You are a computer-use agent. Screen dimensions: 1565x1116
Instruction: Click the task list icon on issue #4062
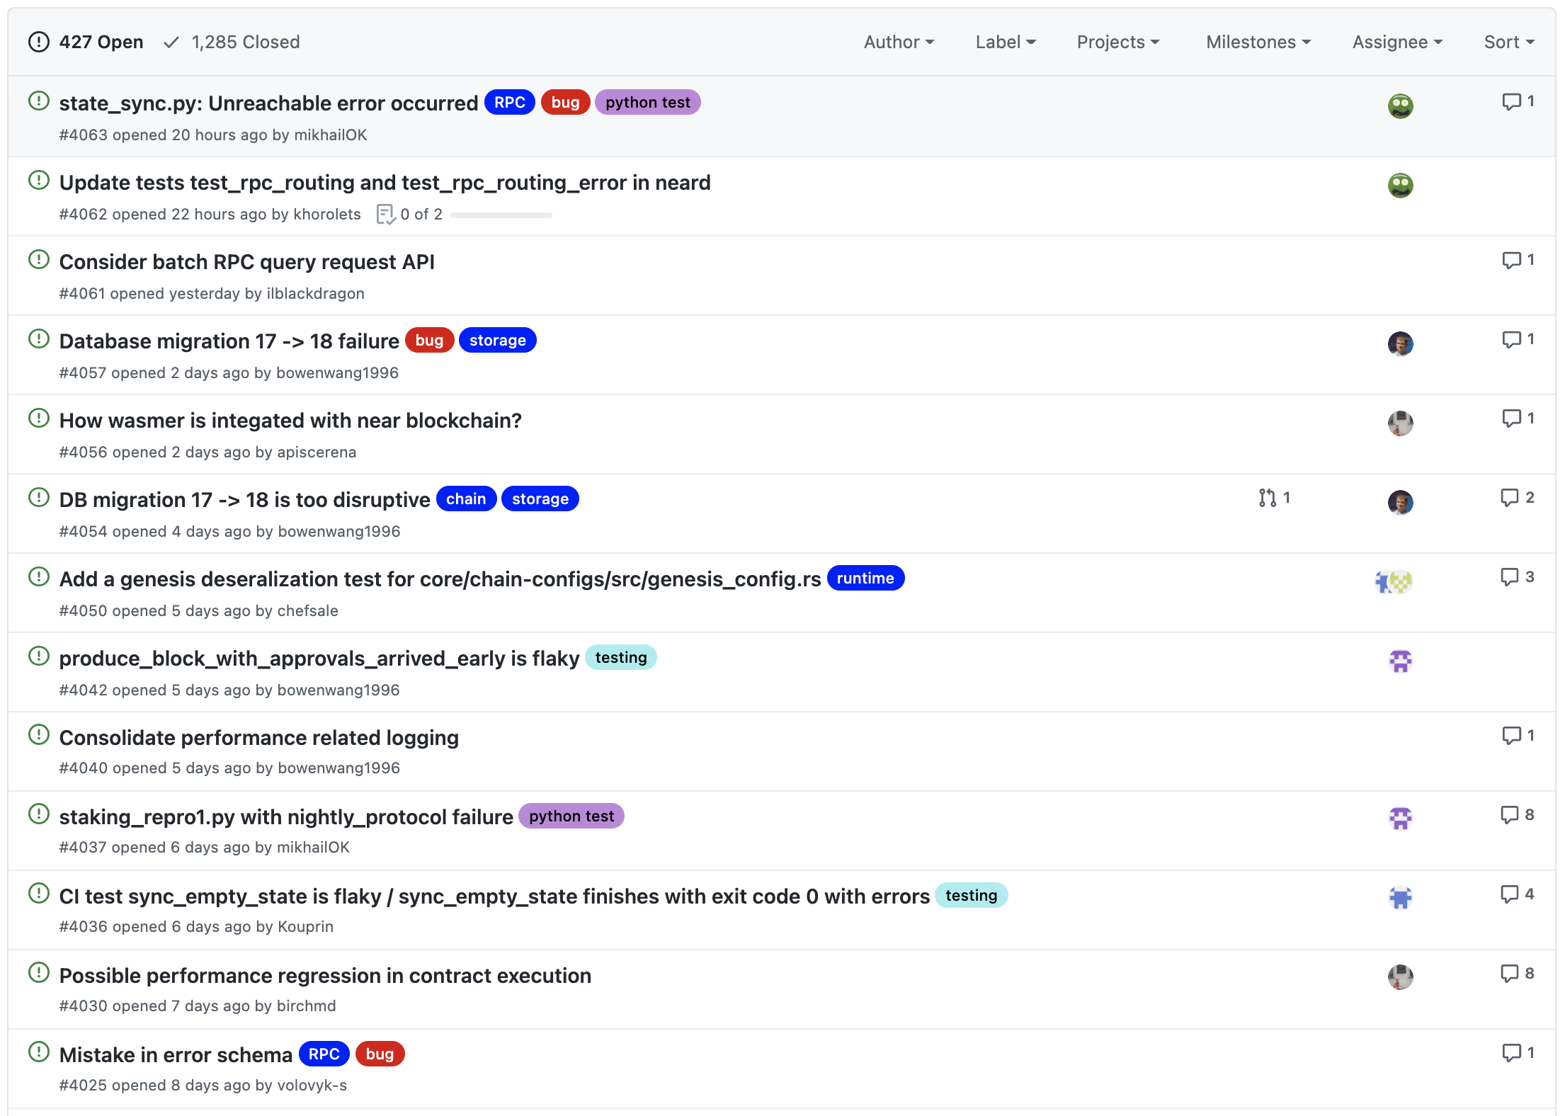[385, 214]
